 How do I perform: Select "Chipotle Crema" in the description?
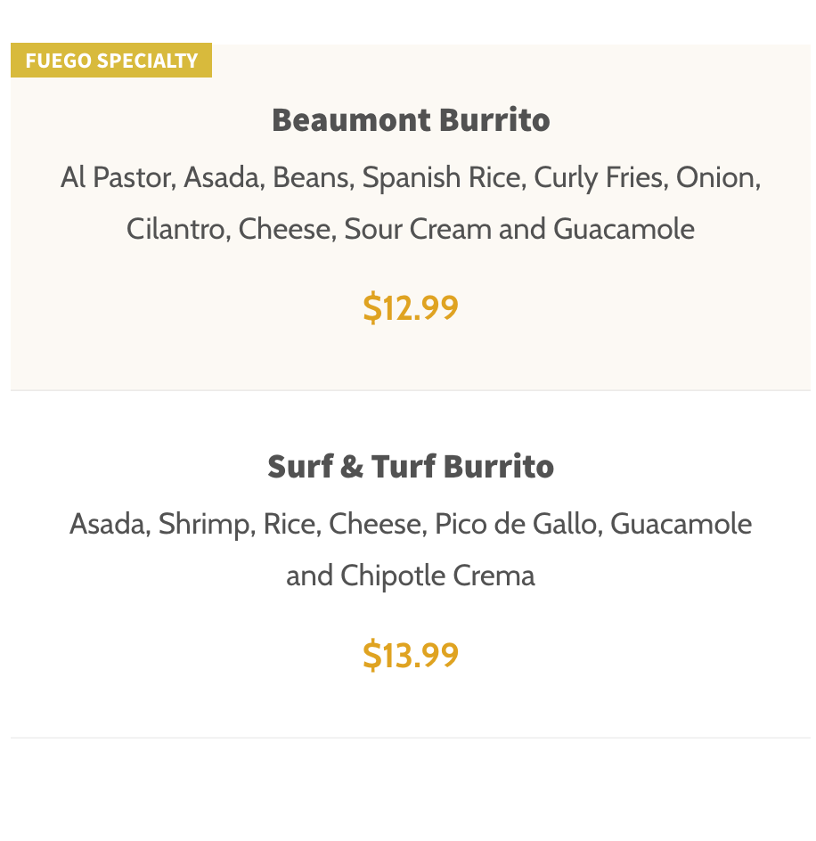437,576
